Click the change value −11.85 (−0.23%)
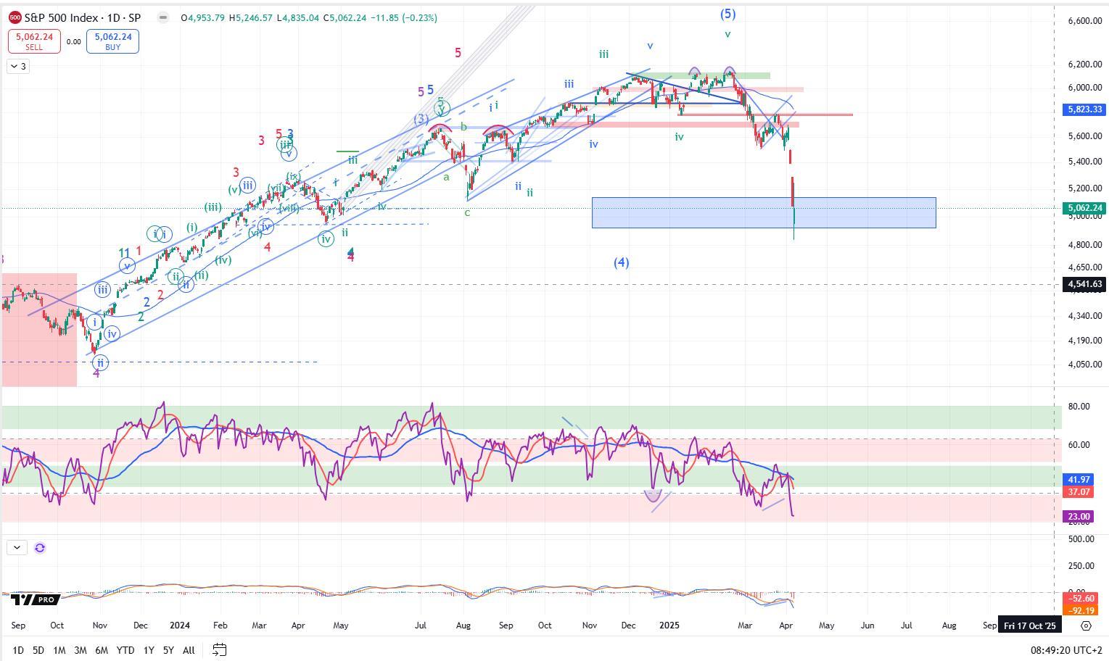 click(404, 18)
